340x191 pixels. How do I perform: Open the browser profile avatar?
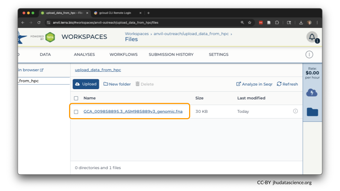point(309,23)
